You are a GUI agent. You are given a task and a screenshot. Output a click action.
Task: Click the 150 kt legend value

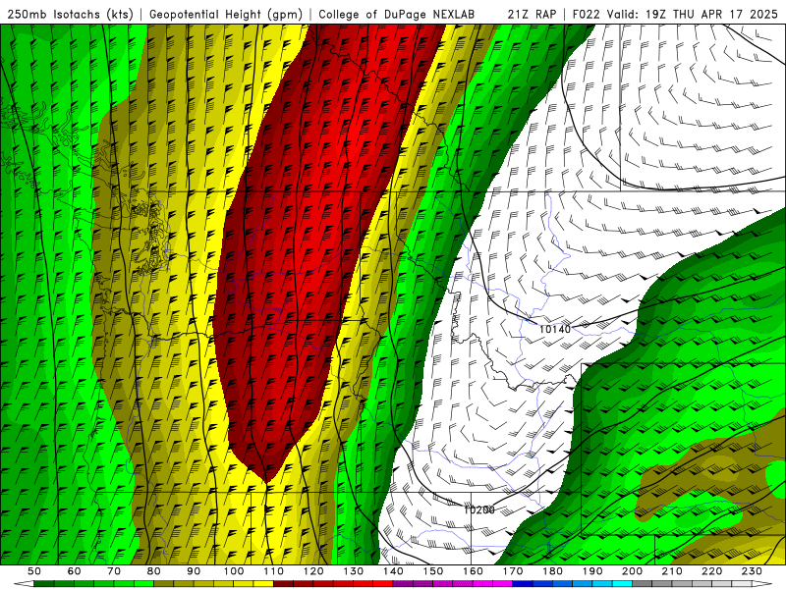[x=433, y=571]
